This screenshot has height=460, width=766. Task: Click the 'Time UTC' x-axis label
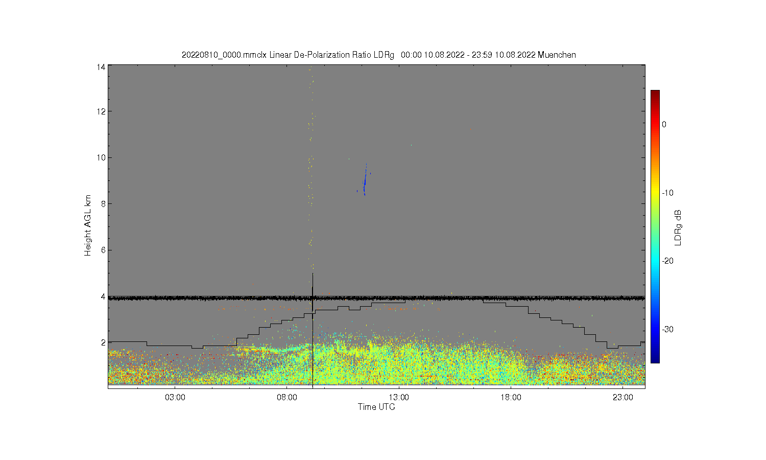[376, 407]
